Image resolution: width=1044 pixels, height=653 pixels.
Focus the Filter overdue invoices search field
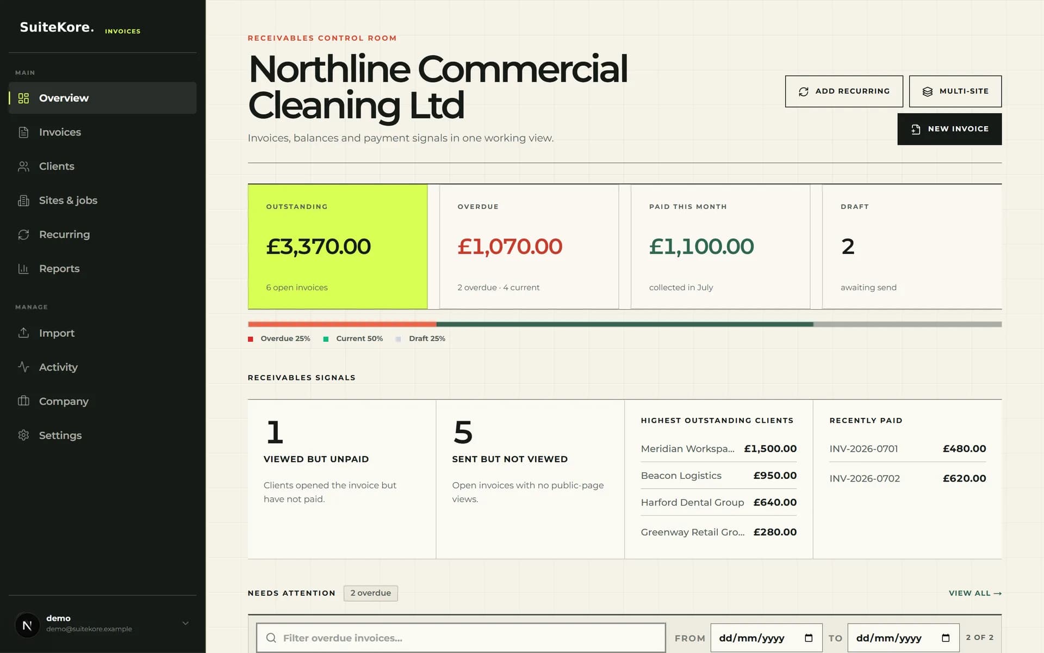(x=461, y=638)
